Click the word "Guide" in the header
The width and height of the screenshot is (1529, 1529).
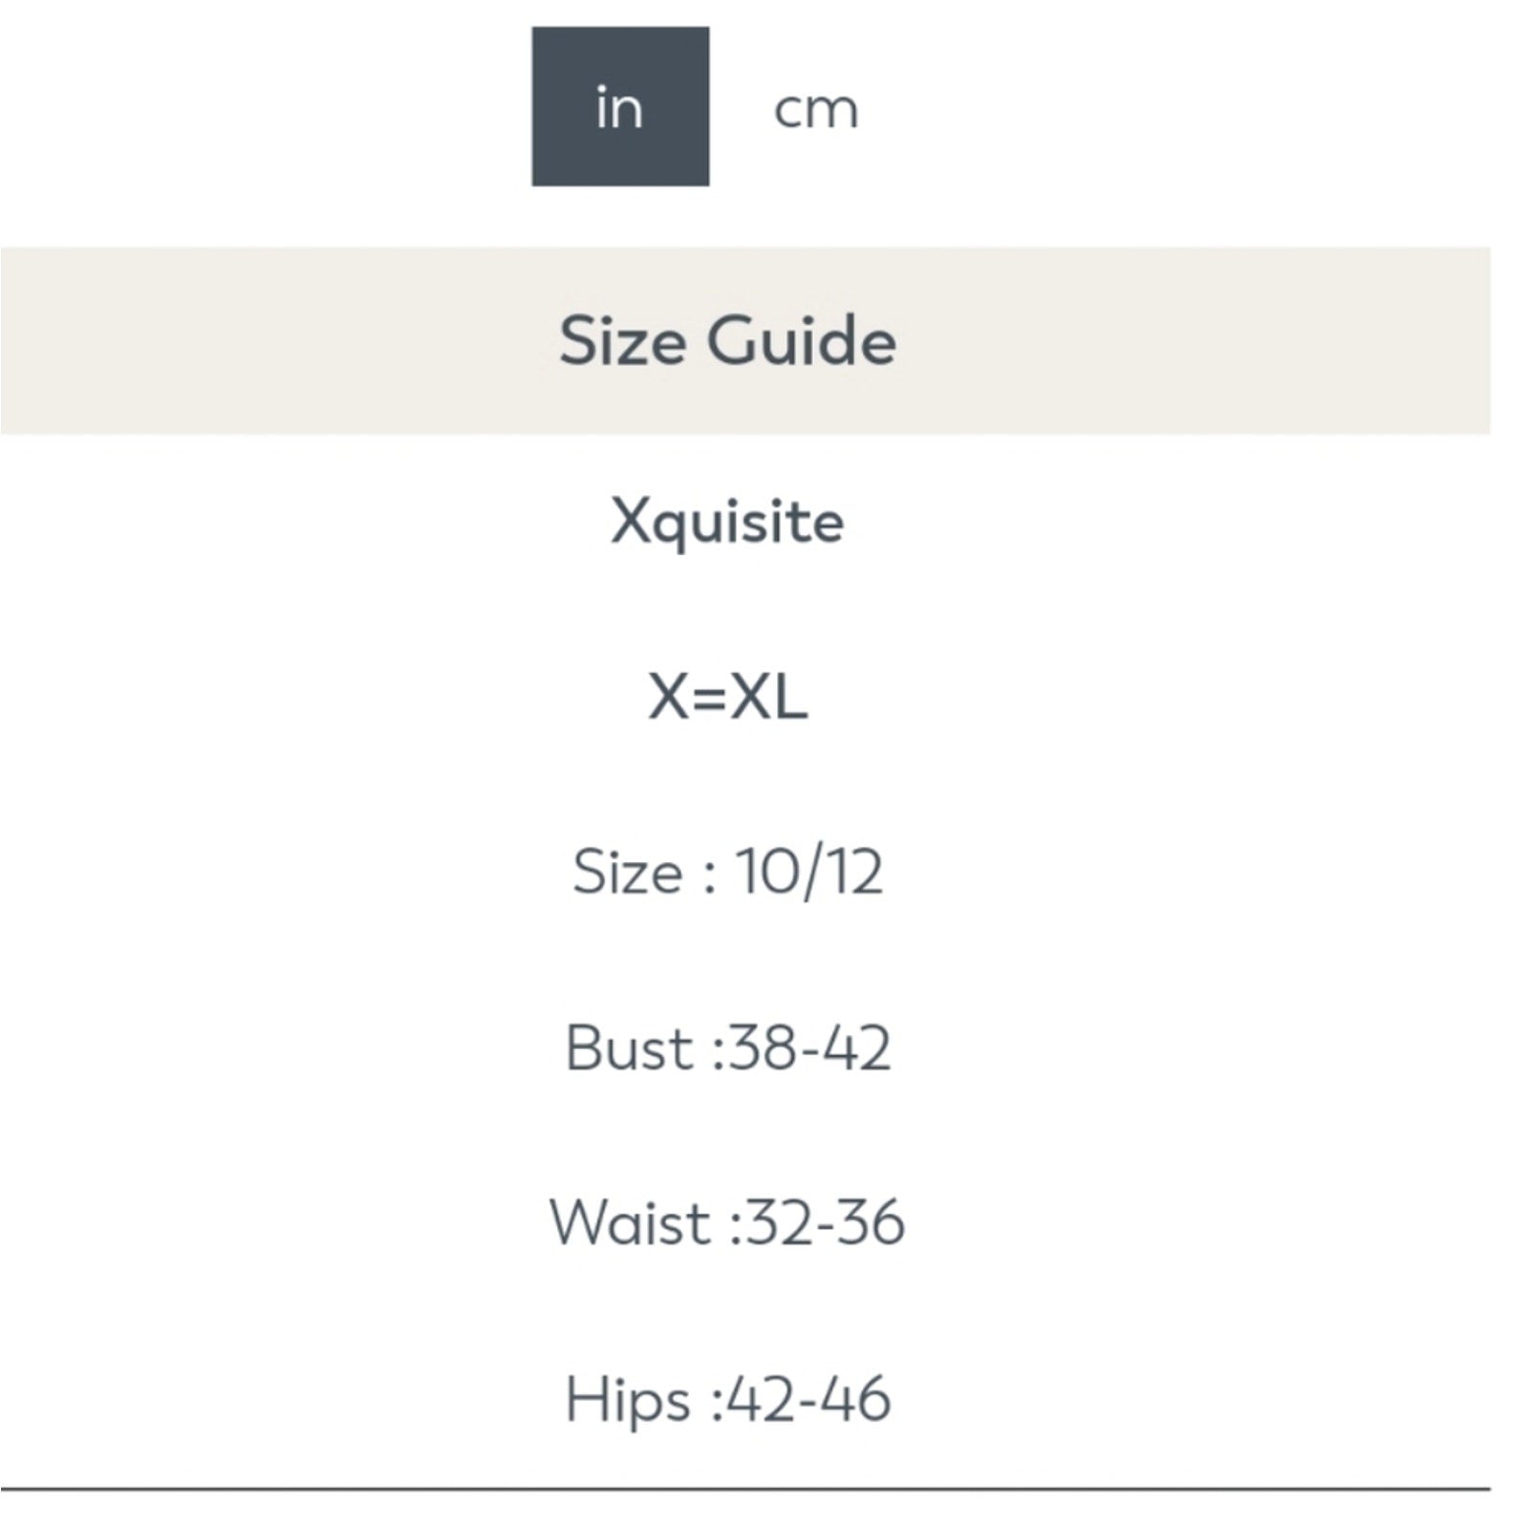point(802,341)
